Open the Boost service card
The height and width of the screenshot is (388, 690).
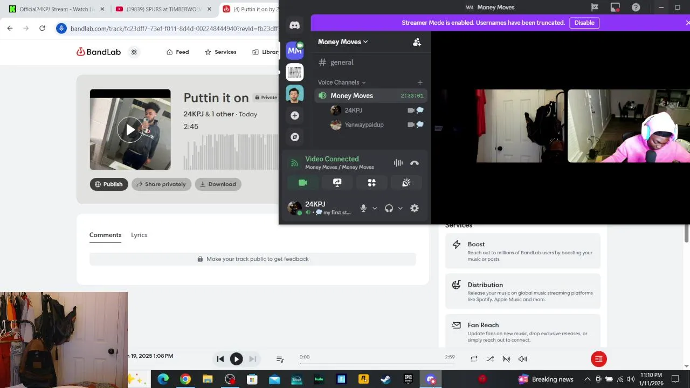click(x=522, y=251)
